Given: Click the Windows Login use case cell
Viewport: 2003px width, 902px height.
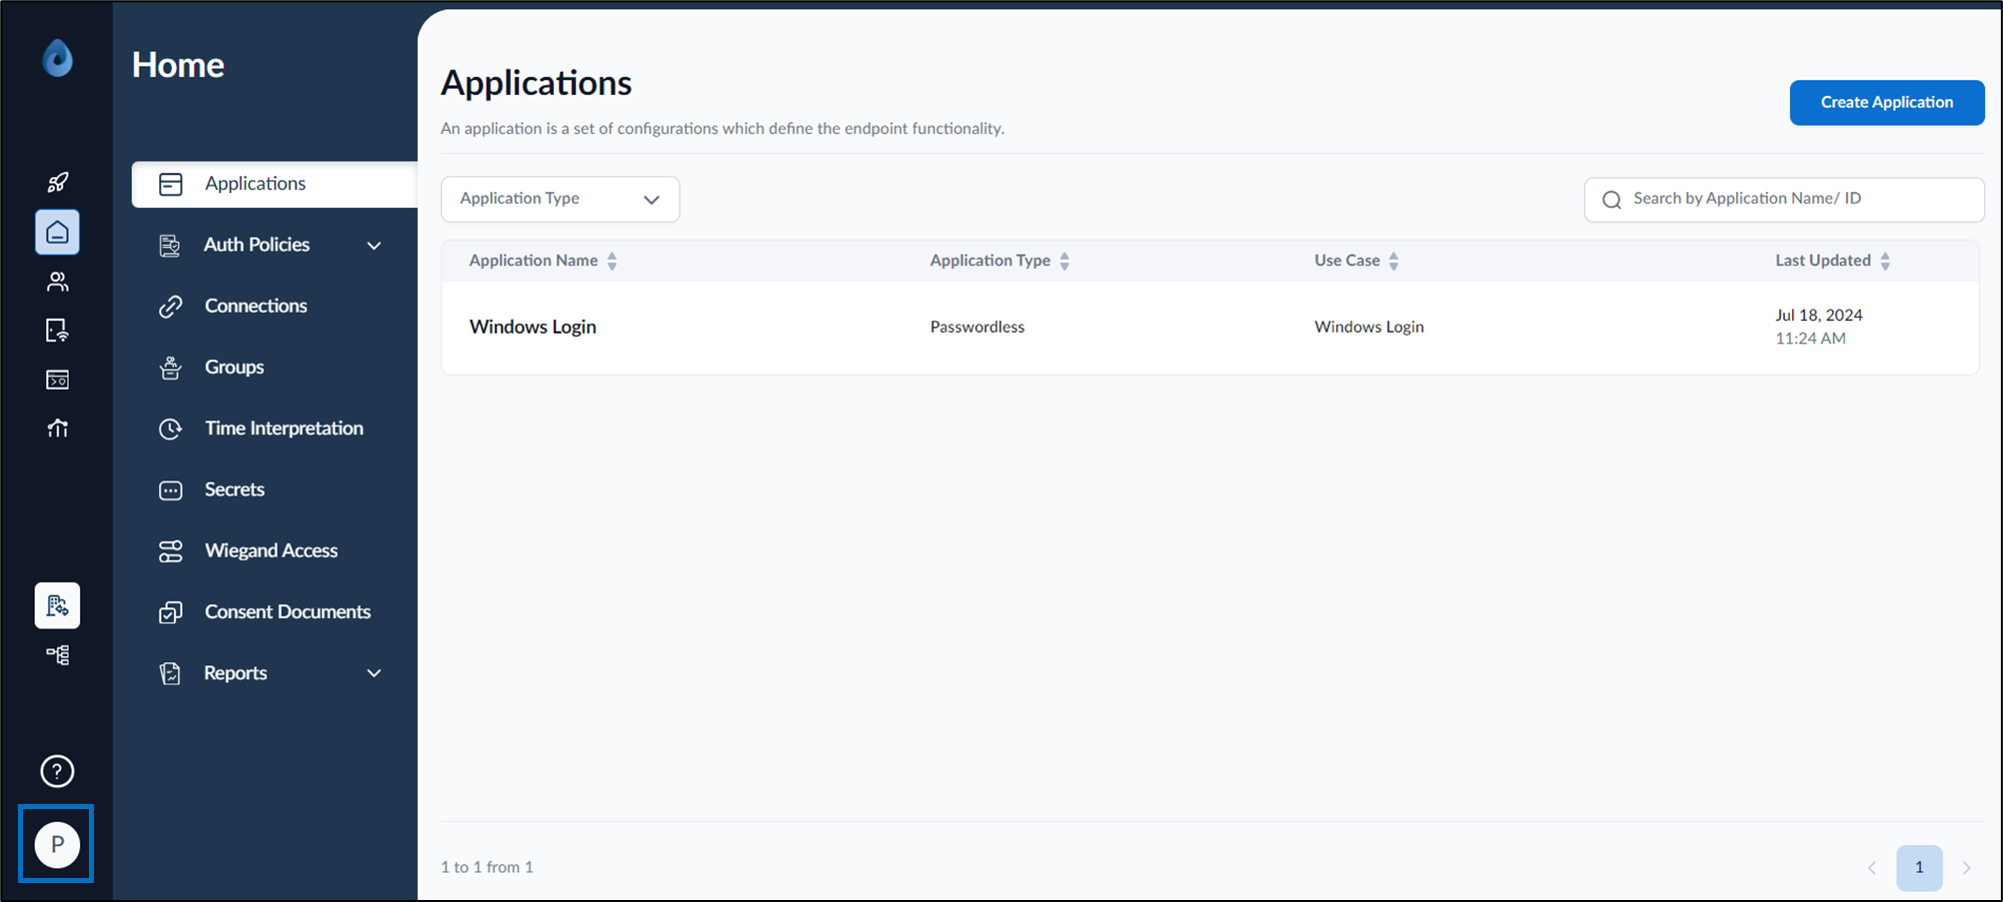Looking at the screenshot, I should pos(1369,327).
